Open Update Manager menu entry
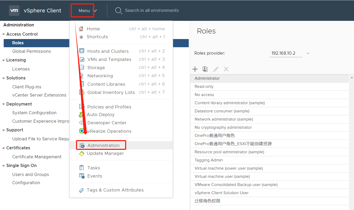 coord(121,153)
